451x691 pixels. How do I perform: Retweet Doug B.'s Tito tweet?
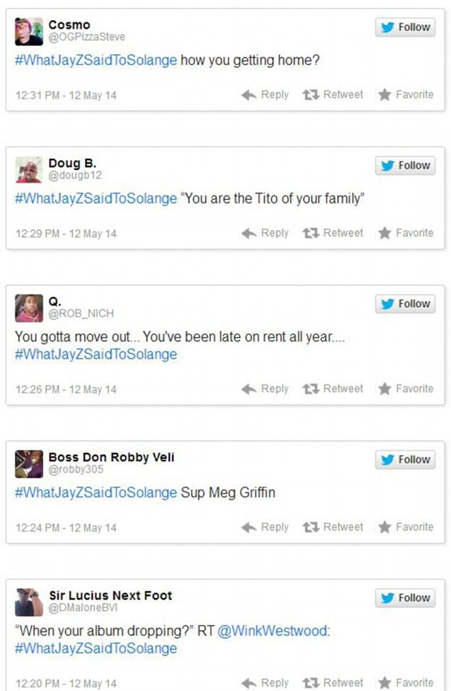[333, 233]
